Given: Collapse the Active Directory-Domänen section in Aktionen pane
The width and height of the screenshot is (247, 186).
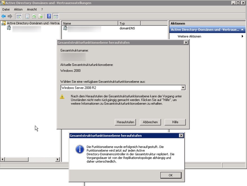Looking at the screenshot, I should pos(242,30).
